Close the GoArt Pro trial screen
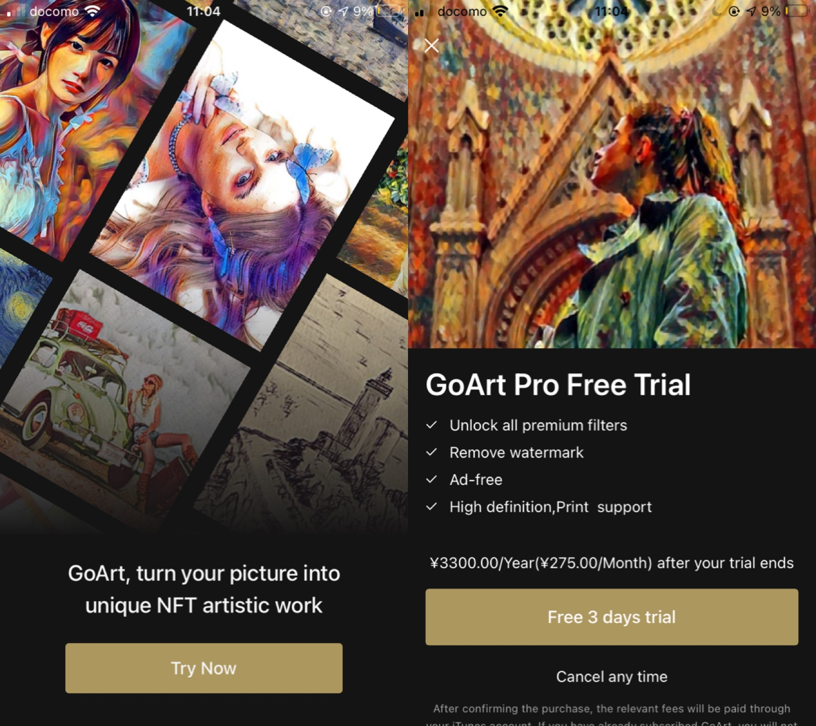This screenshot has height=726, width=816. pyautogui.click(x=431, y=46)
